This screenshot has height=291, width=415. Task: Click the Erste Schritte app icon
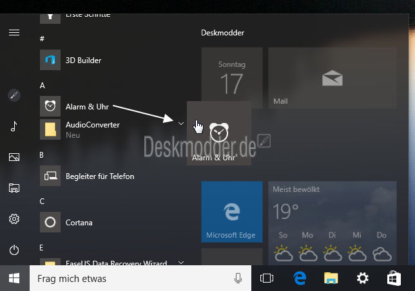tap(50, 18)
